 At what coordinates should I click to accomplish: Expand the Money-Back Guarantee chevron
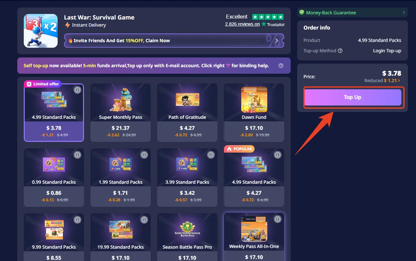[404, 13]
